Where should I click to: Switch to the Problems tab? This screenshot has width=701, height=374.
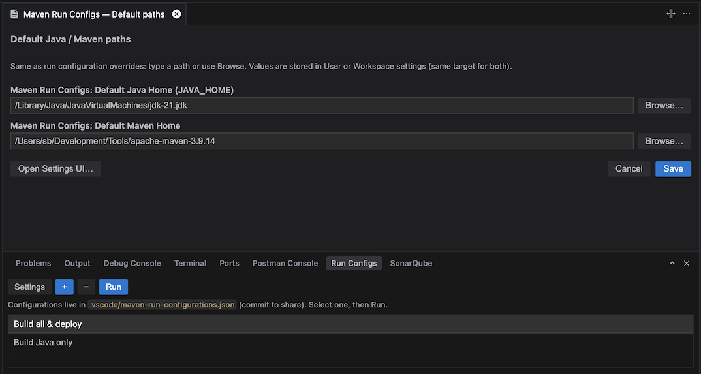33,263
